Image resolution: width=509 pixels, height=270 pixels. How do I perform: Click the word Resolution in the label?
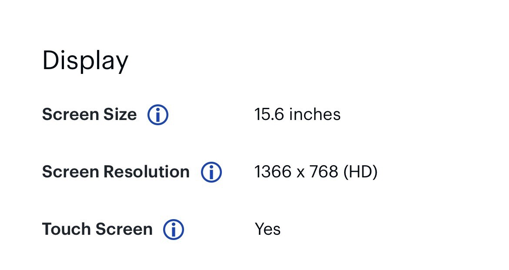[147, 172]
